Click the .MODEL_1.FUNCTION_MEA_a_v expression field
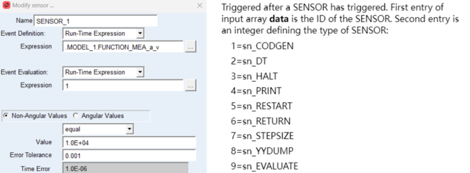 (122, 47)
